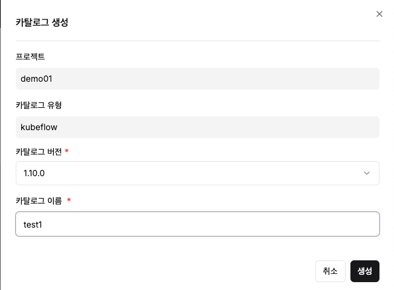Click the 카탈로그 이름 field label
The image size is (394, 290).
(x=39, y=200)
